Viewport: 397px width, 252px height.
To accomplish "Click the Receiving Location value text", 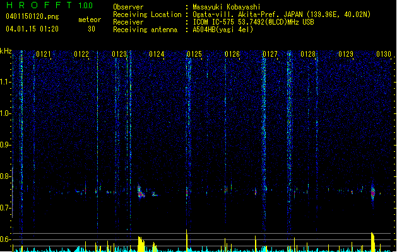I will click(x=281, y=14).
